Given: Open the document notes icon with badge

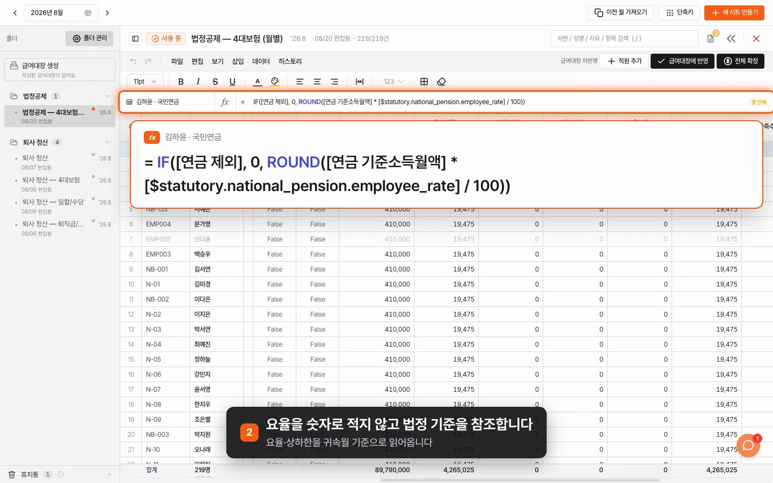Looking at the screenshot, I should pyautogui.click(x=711, y=39).
